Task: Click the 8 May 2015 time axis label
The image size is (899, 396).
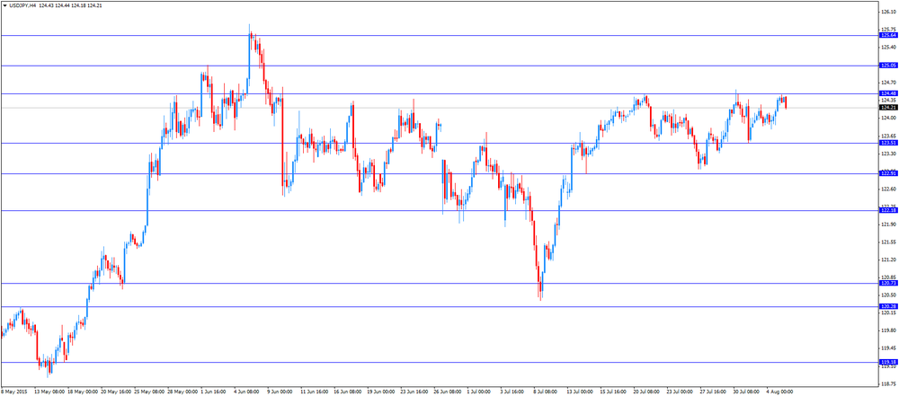Action: coord(13,392)
